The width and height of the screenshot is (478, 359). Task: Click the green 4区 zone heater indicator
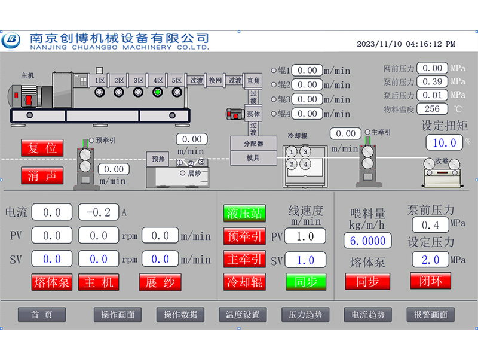point(158,92)
